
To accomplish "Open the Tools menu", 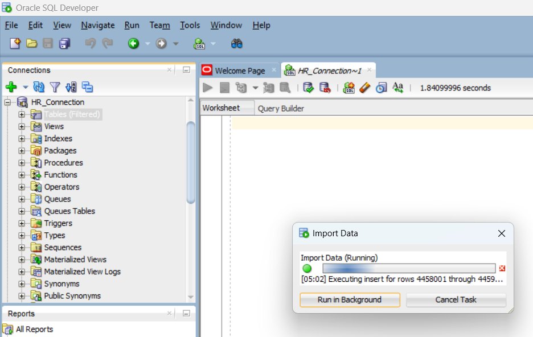I will coord(190,25).
